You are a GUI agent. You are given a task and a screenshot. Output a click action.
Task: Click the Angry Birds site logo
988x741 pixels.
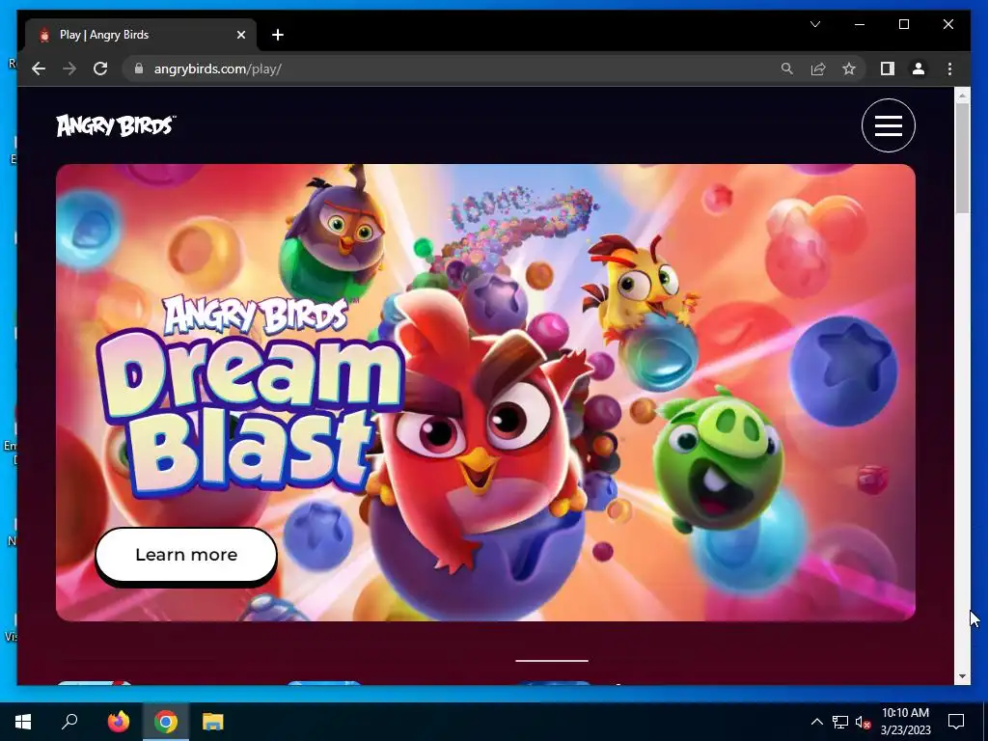coord(116,125)
